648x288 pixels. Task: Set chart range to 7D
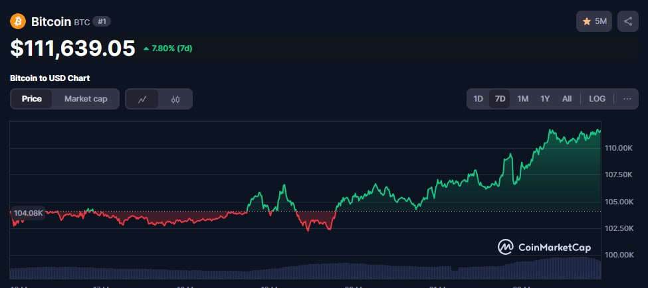500,99
